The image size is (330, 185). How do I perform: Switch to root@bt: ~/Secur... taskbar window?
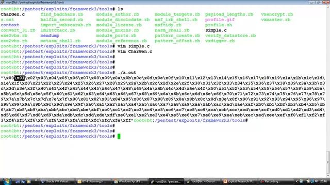point(203,181)
